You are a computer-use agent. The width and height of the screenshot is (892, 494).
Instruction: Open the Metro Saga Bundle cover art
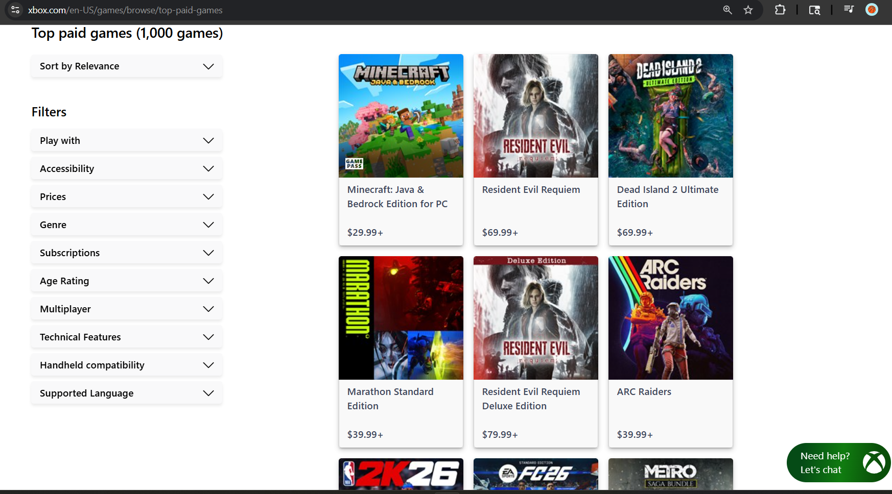(671, 474)
